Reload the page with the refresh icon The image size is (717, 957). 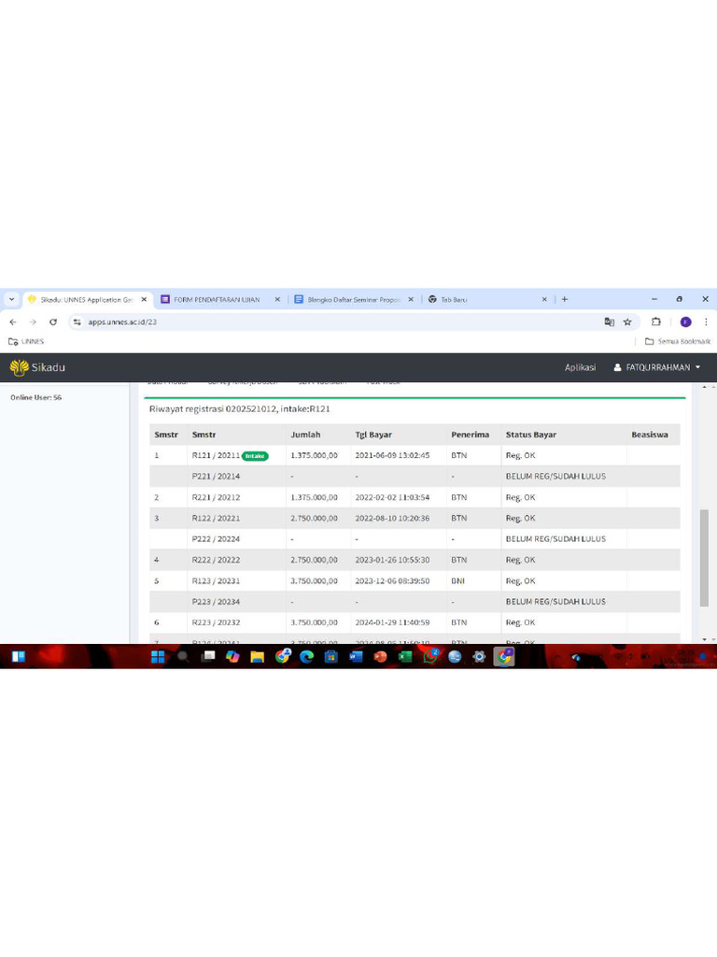pyautogui.click(x=53, y=321)
